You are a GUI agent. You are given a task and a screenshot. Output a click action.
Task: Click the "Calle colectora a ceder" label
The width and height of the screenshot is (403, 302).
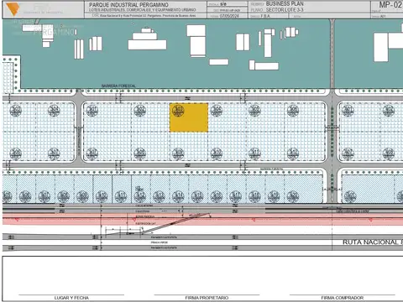(353, 211)
